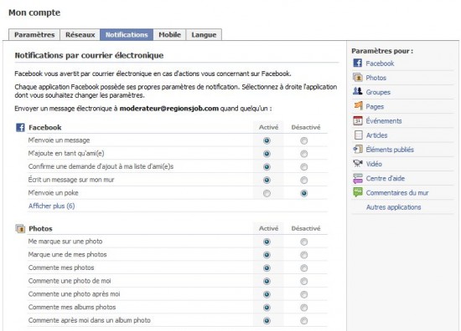Select Activé for Commente une photo de moi
Viewport: 461px width, 331px height.
[267, 281]
